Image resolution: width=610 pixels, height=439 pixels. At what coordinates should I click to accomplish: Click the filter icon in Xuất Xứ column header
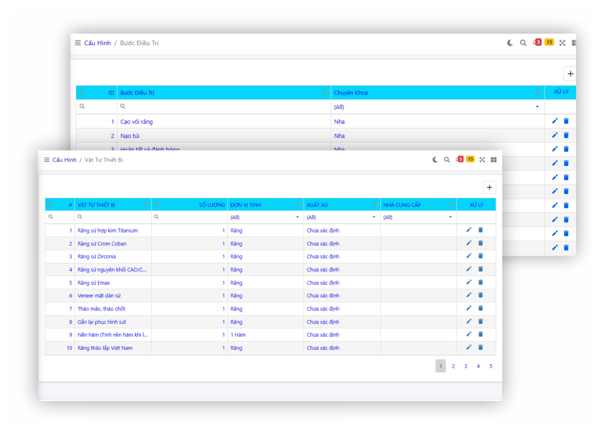coord(375,205)
